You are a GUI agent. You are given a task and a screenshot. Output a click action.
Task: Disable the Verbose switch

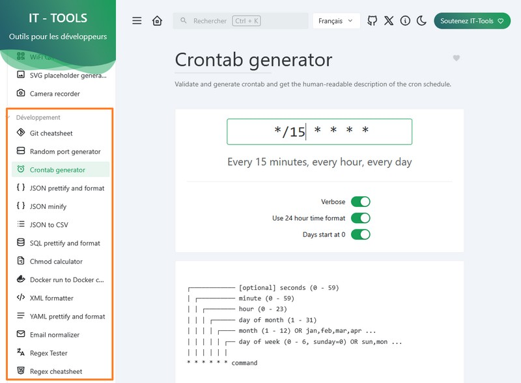tap(361, 202)
